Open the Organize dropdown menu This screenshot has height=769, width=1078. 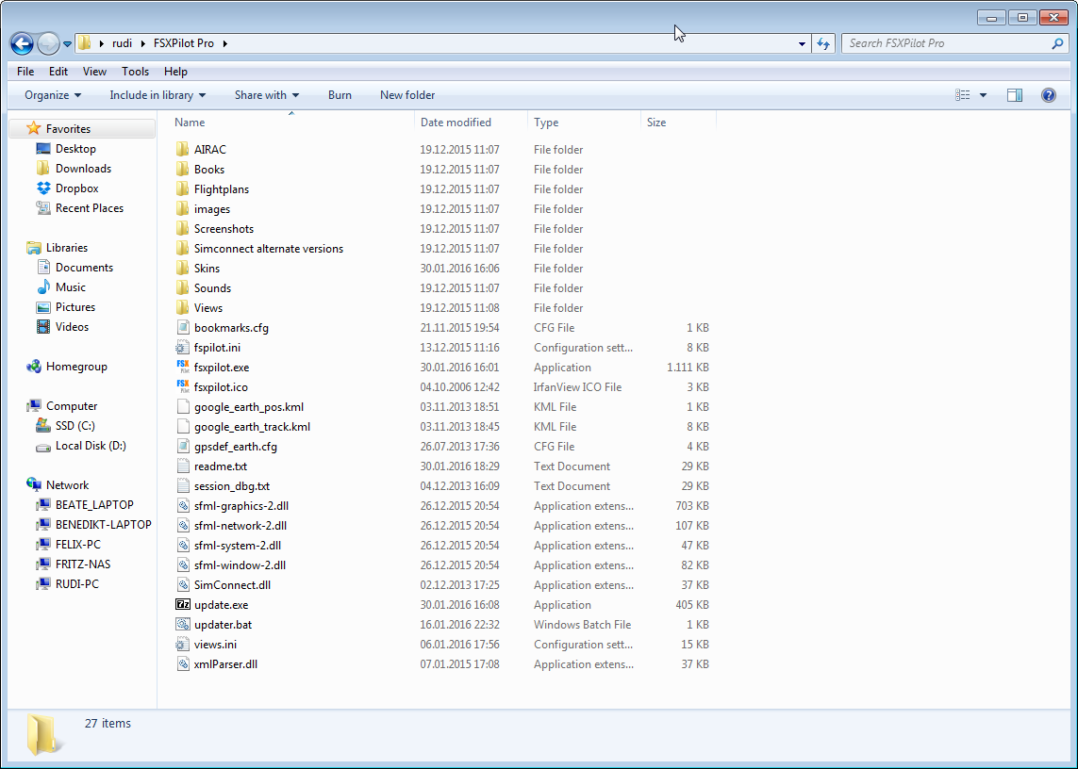point(53,95)
